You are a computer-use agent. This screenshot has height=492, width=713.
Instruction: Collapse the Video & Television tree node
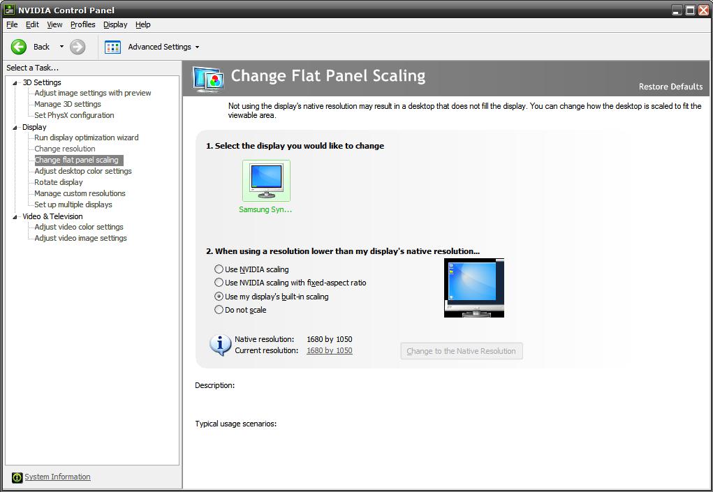15,217
